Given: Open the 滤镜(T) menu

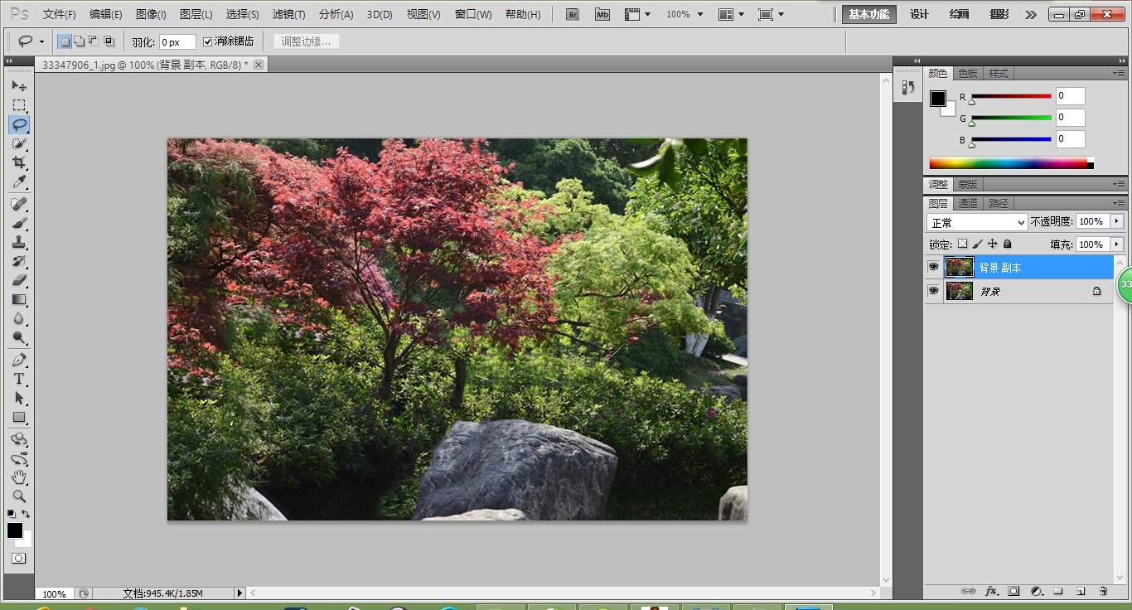Looking at the screenshot, I should coord(289,14).
